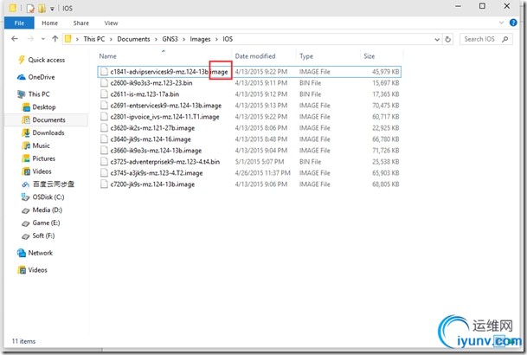Click IOS in the address breadcrumb
This screenshot has width=527, height=355.
228,39
